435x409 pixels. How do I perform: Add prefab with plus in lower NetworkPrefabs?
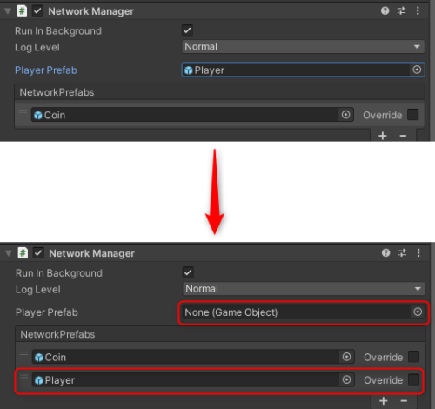tap(384, 401)
